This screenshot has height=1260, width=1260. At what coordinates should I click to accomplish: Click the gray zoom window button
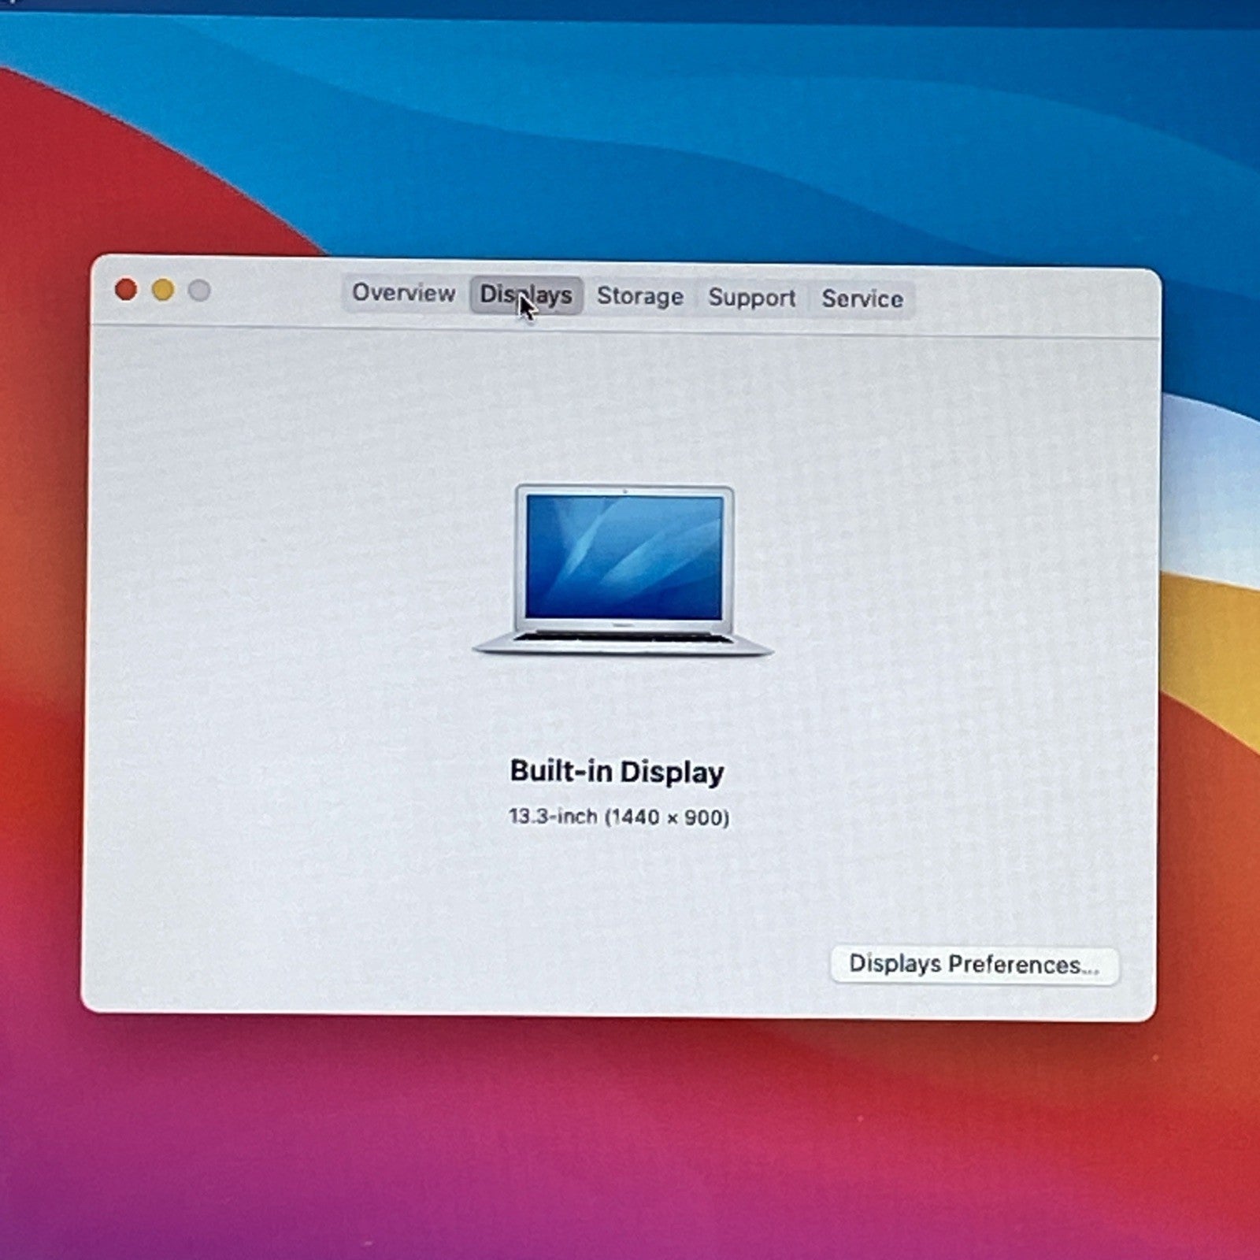200,290
